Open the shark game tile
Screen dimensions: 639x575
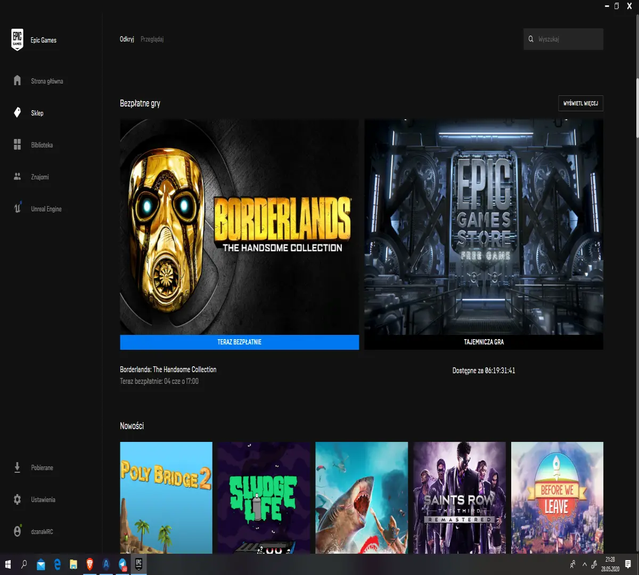point(362,498)
